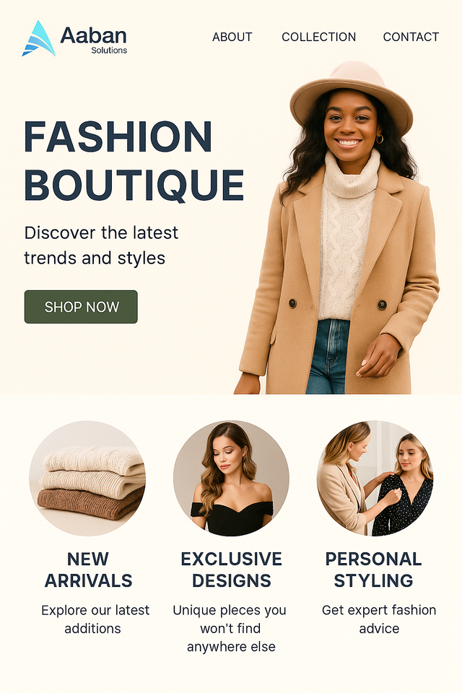Screen dimensions: 462x693
Task: Select the PERSONAL STYLING heading
Action: pyautogui.click(x=374, y=570)
